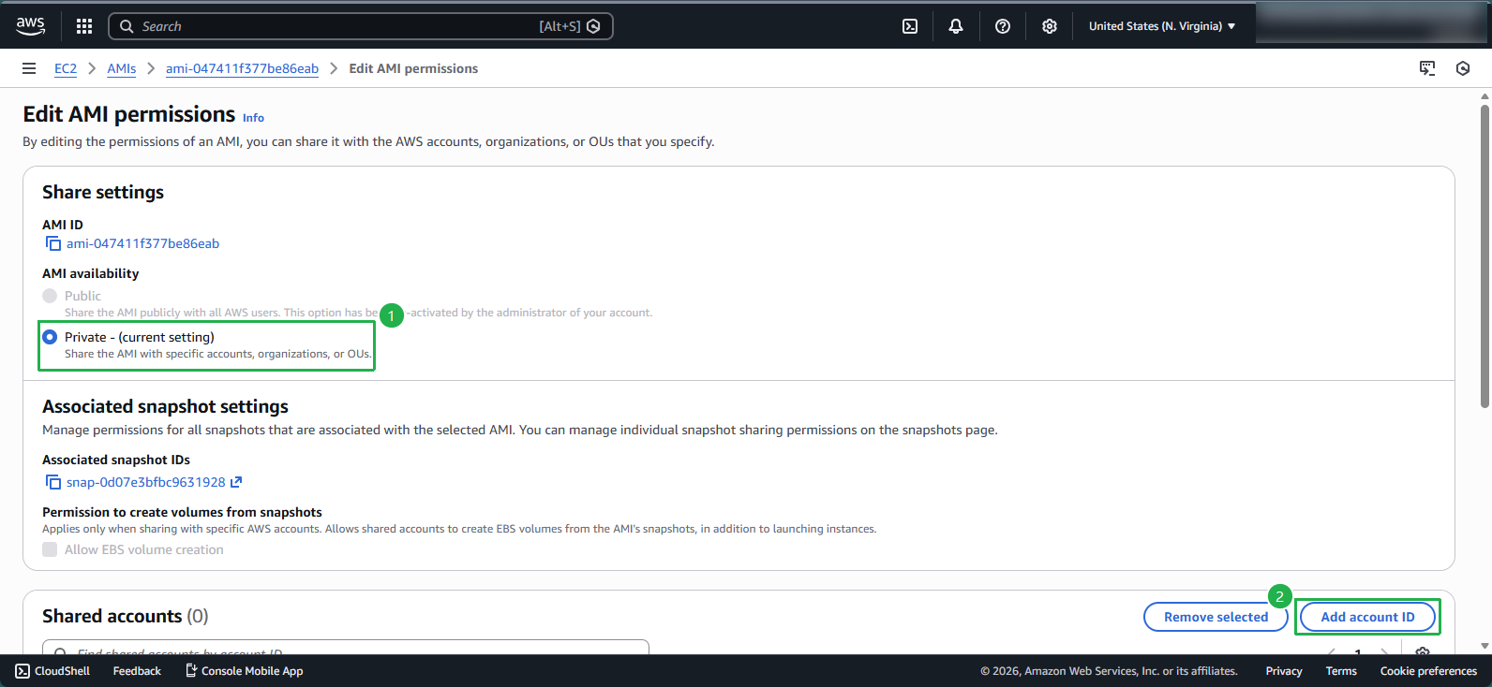1492x687 pixels.
Task: Go to AMIs breadcrumb
Action: click(x=121, y=68)
